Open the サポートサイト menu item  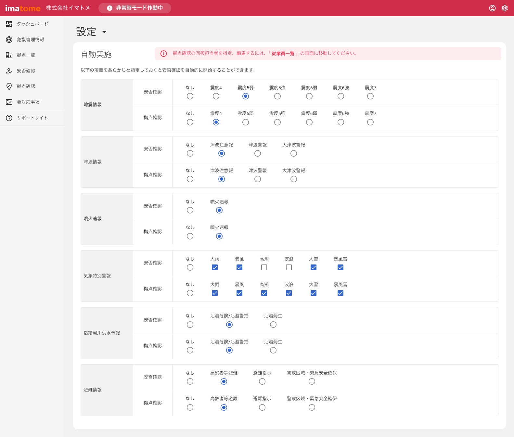click(x=32, y=118)
